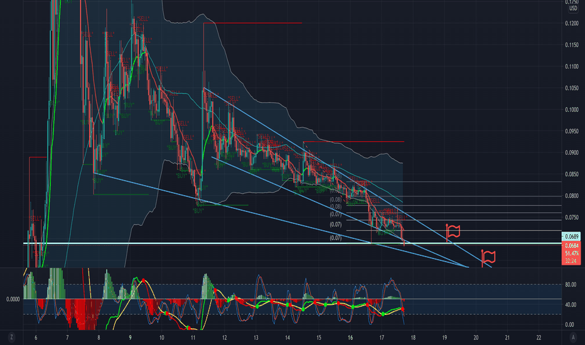Click the 0.0900 price axis label

(572, 152)
